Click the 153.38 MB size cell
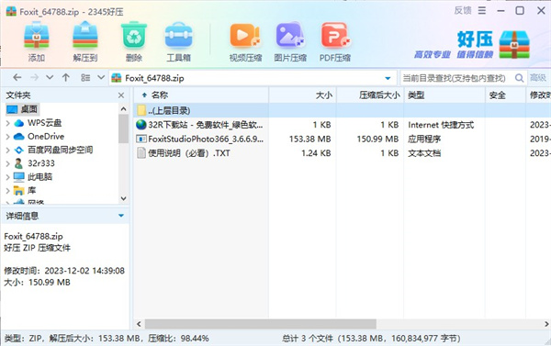Screen dimensions: 551x346 310,140
